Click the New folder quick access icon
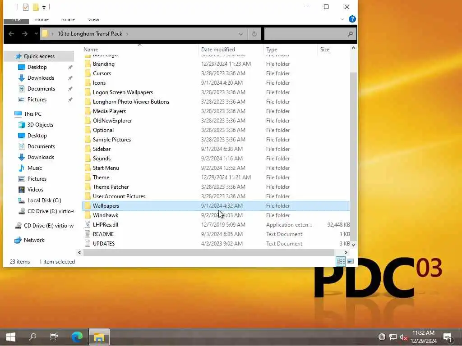Screen dimensions: 462x346 pyautogui.click(x=36, y=7)
